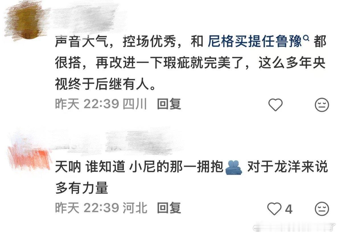Click the like count 4 beside the heart
The height and width of the screenshot is (235, 339).
click(289, 209)
